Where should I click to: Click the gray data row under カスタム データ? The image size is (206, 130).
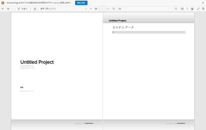pyautogui.click(x=149, y=32)
